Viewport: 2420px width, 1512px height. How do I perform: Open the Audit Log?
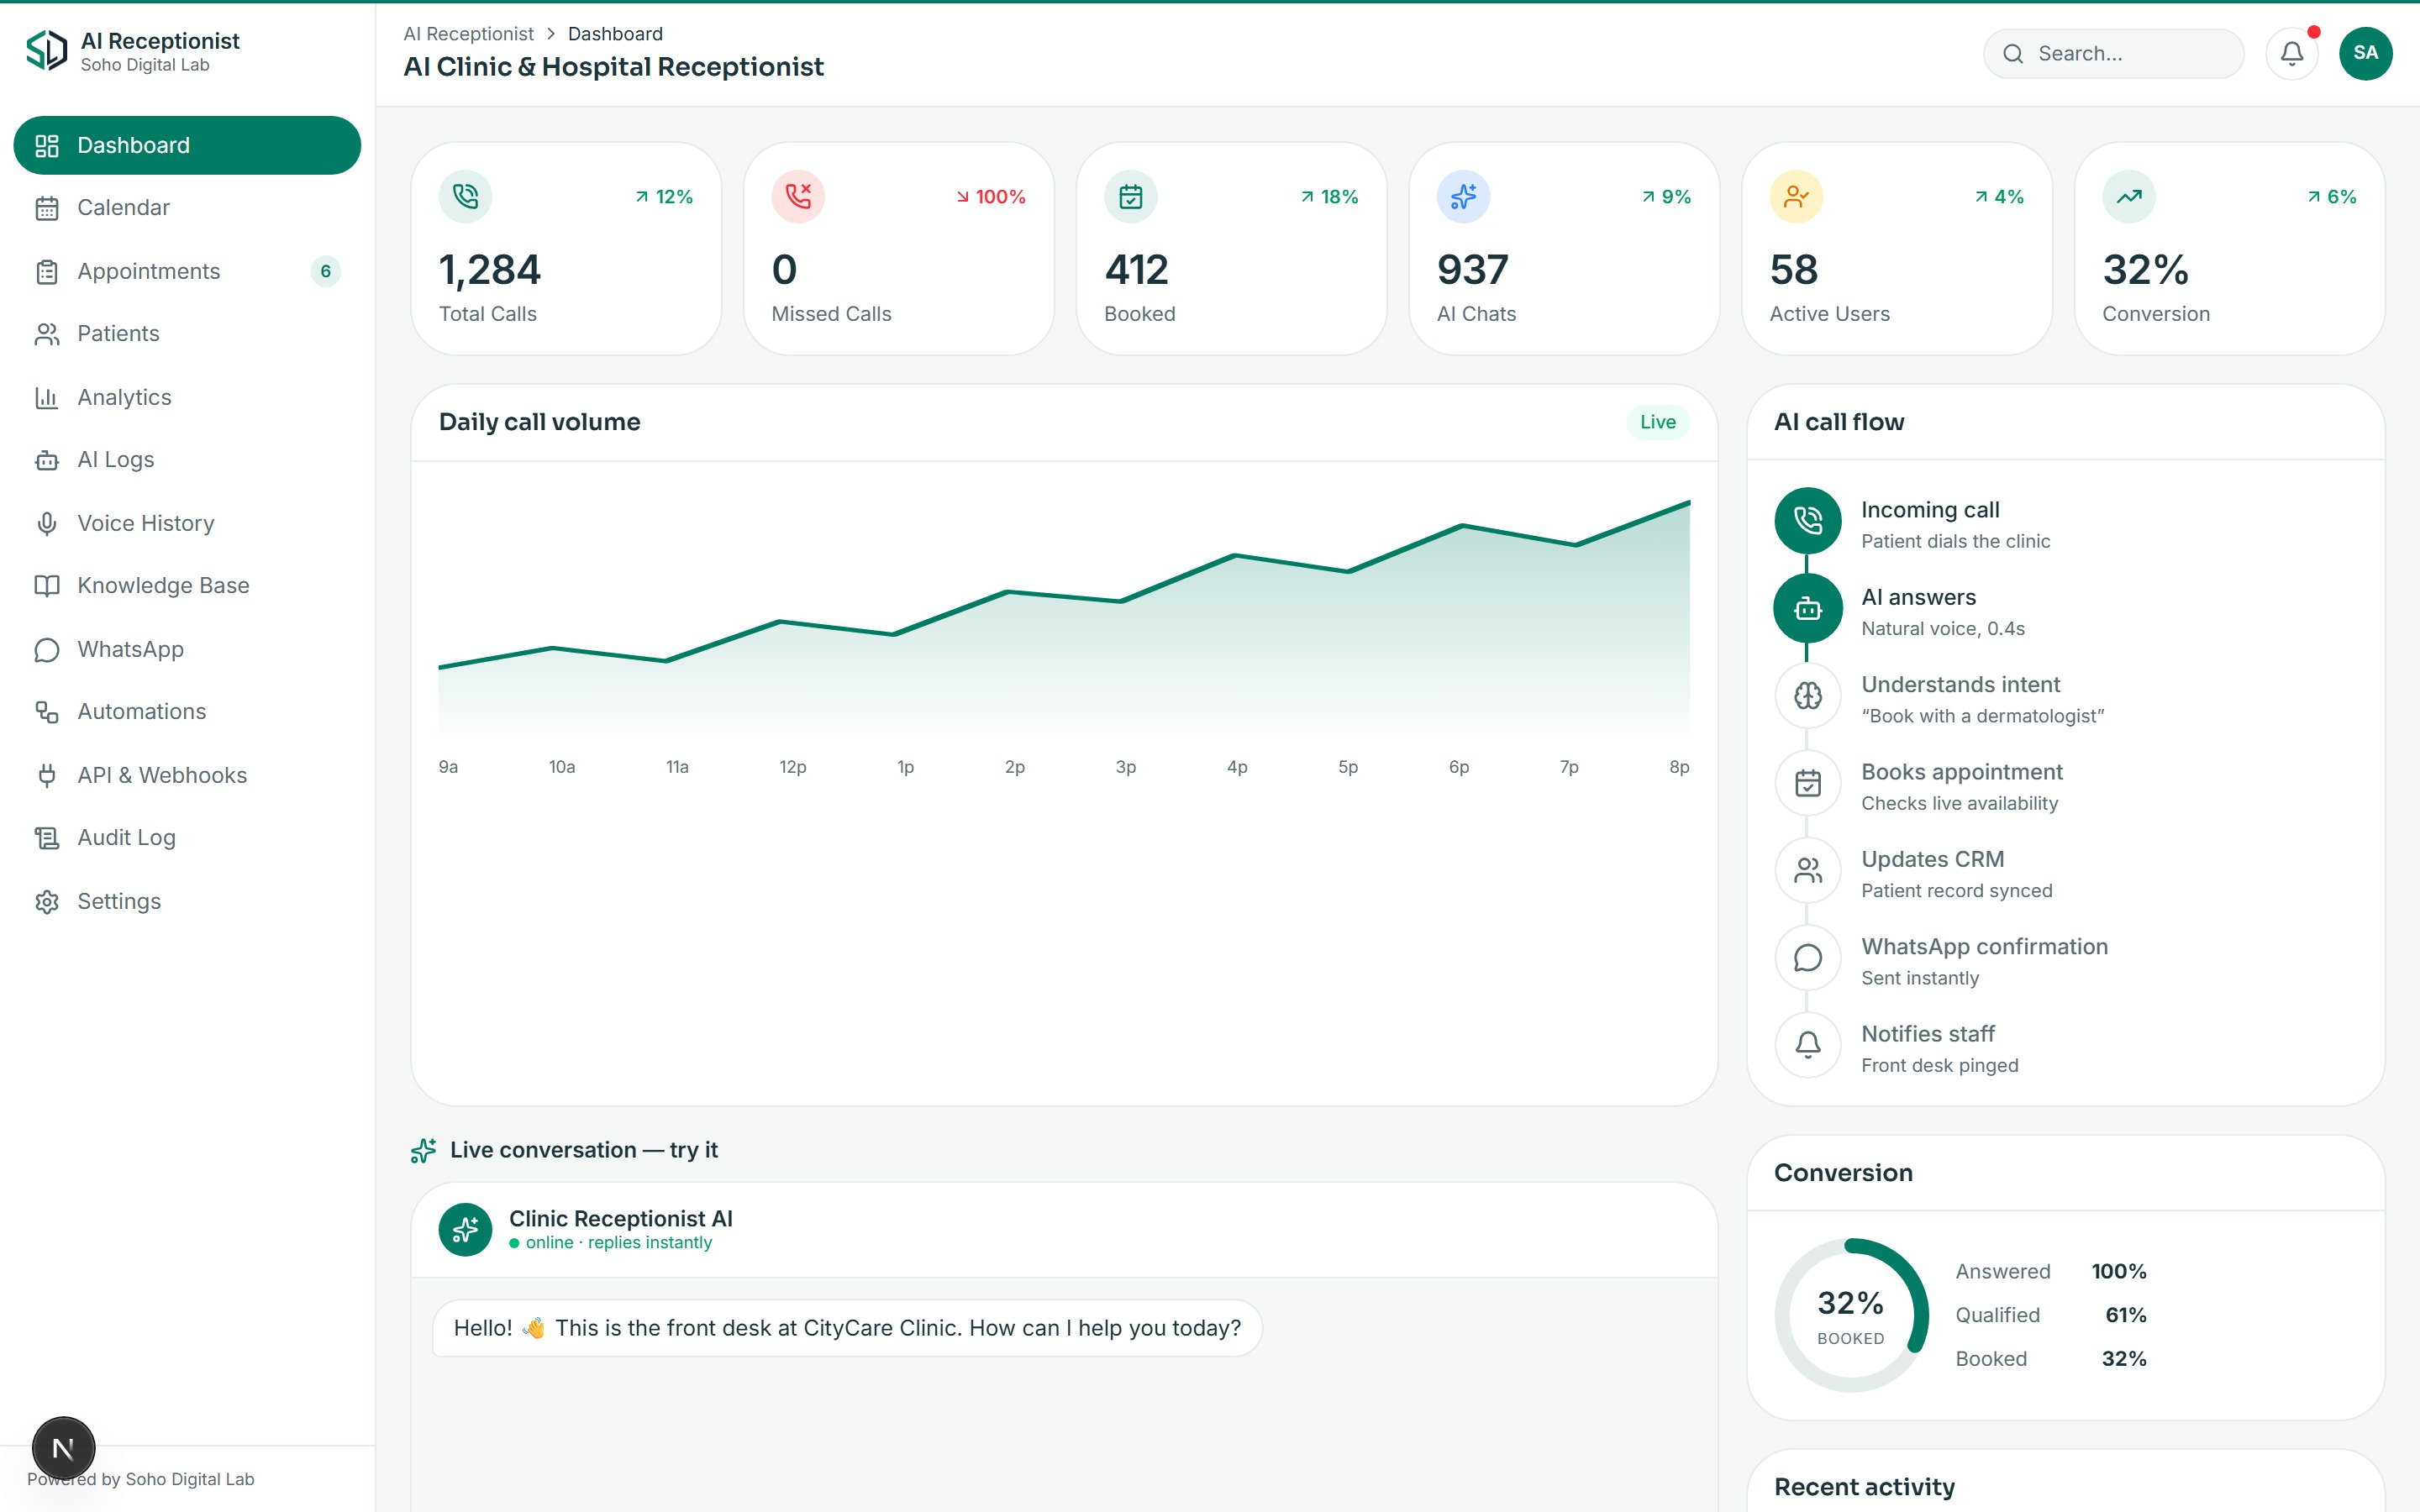pos(187,837)
